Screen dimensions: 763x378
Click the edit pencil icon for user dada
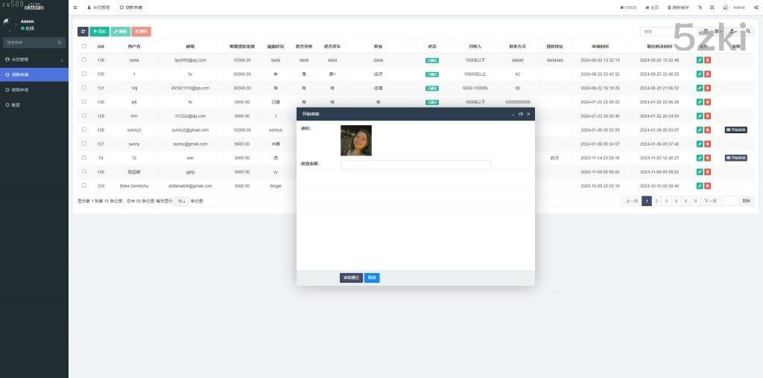tap(699, 60)
